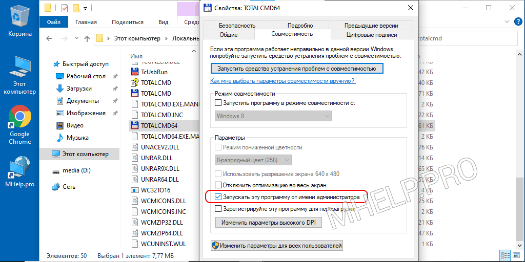Select WCMICONS.DLL file

[x=164, y=201]
